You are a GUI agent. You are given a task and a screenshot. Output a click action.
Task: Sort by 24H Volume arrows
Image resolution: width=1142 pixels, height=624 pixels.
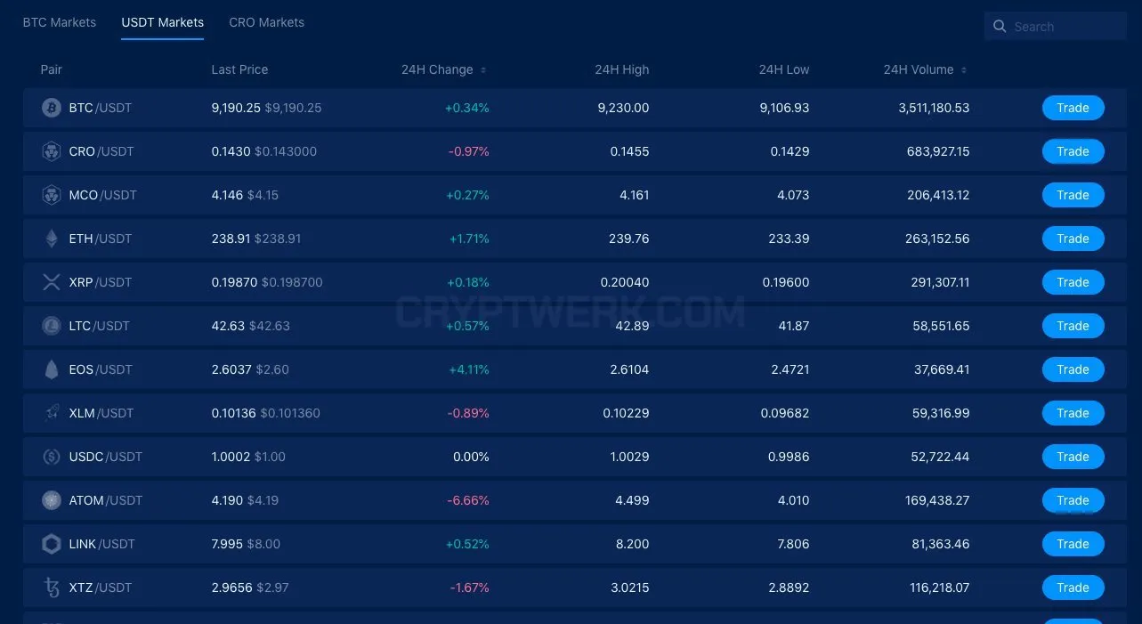coord(964,70)
